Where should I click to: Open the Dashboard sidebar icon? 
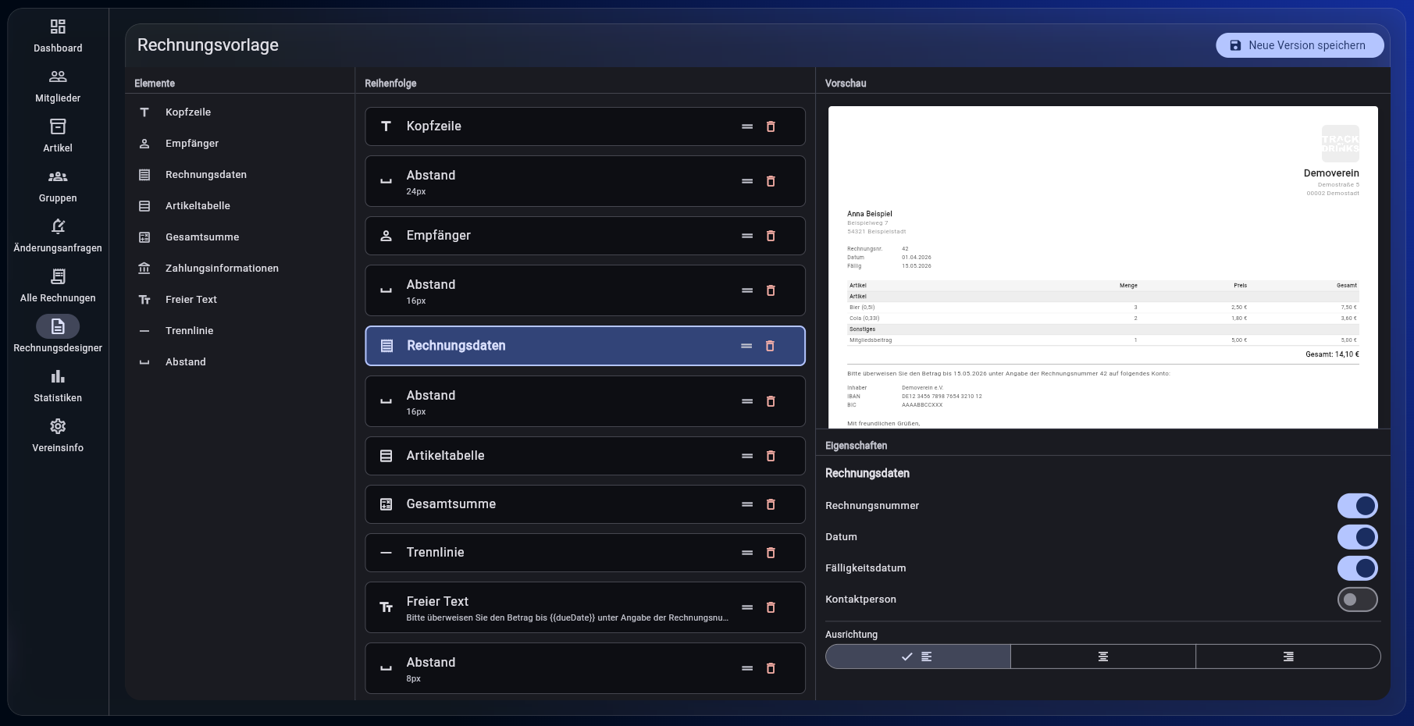click(58, 27)
